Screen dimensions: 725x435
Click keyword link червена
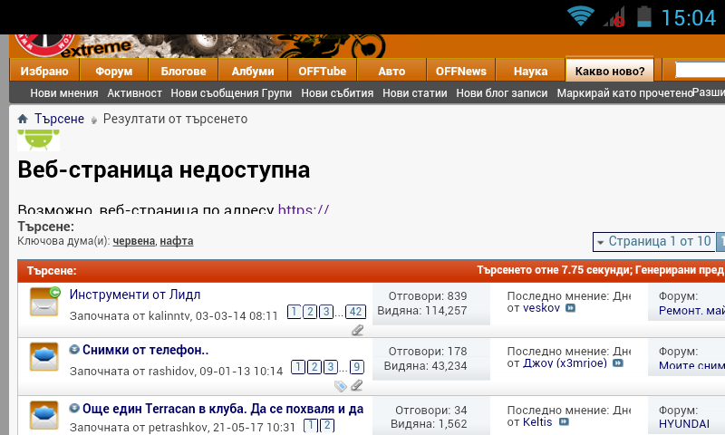(x=134, y=241)
